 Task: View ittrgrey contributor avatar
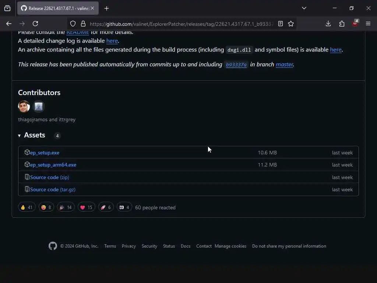[38, 106]
